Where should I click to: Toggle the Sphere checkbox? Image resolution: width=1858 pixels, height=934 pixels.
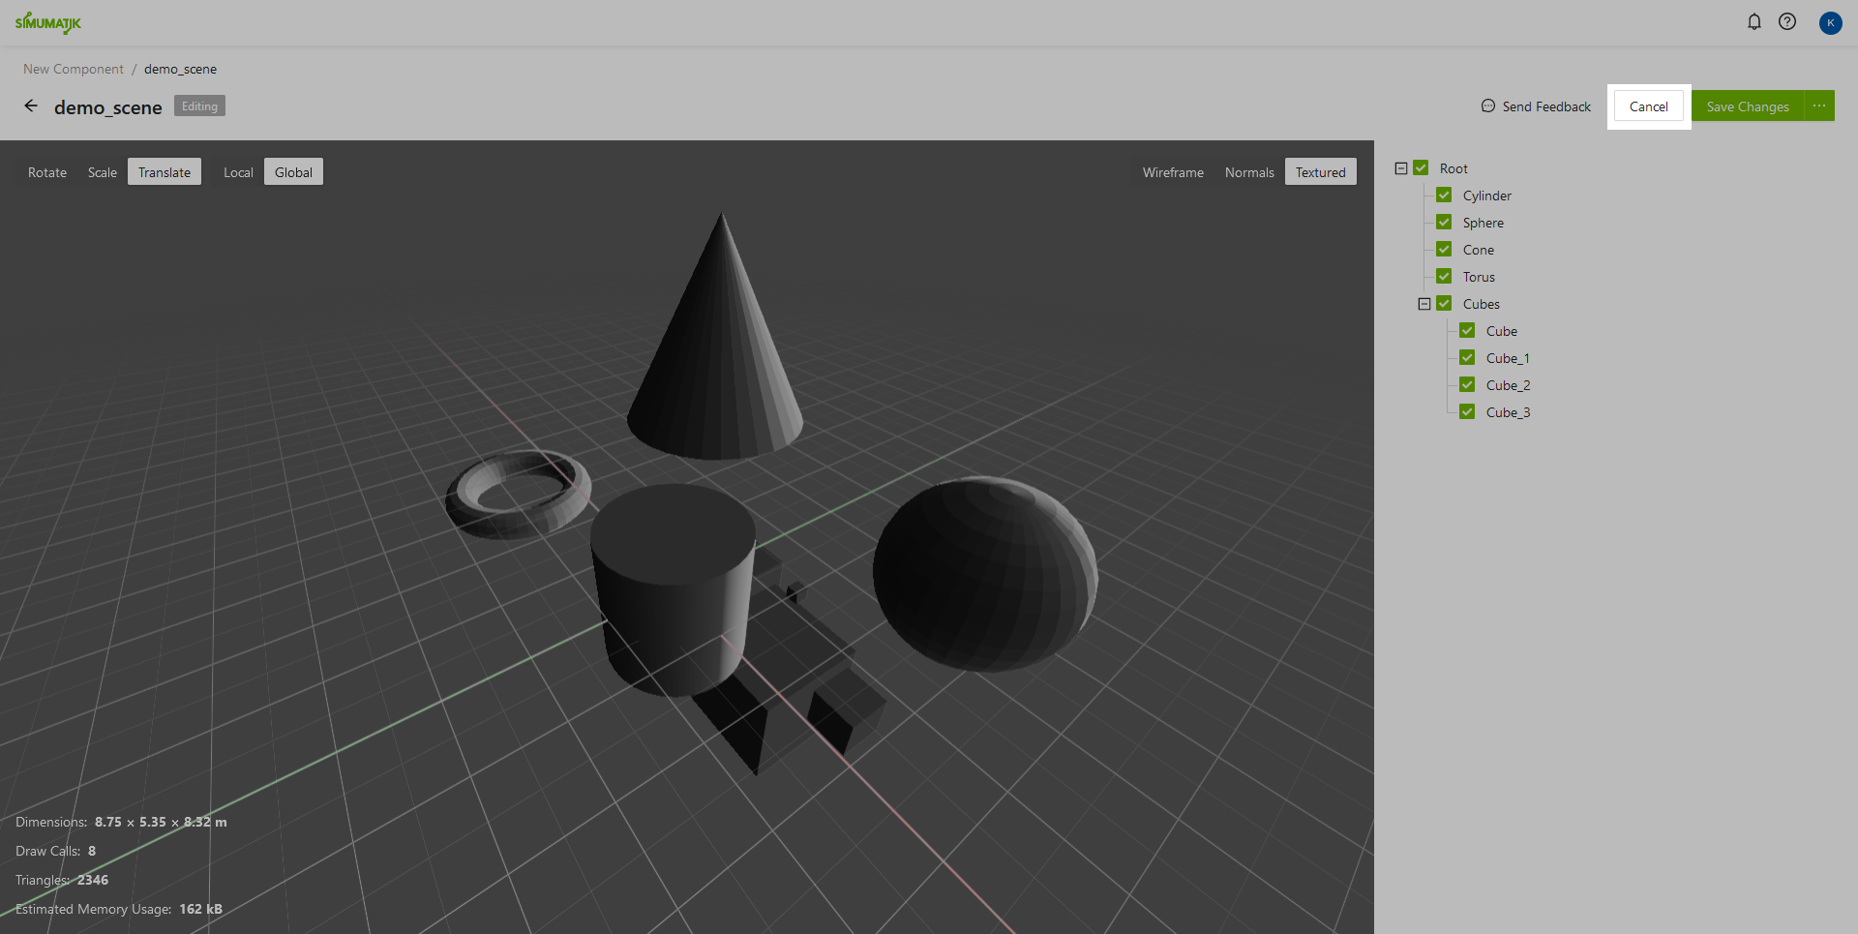click(x=1444, y=223)
